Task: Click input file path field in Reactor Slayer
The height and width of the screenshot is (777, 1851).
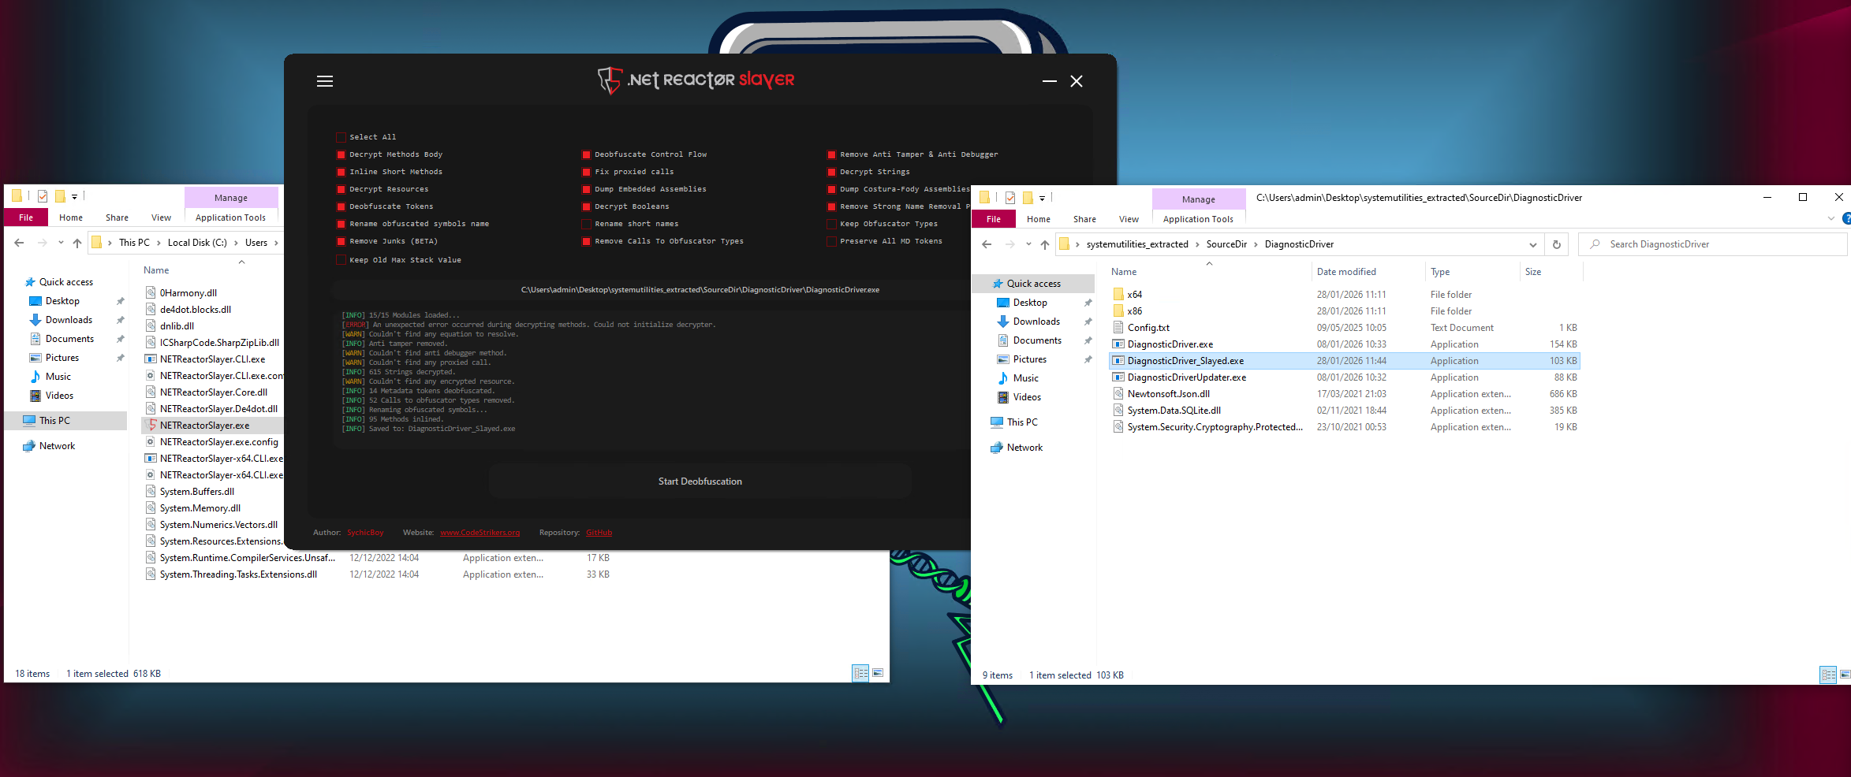Action: point(700,290)
